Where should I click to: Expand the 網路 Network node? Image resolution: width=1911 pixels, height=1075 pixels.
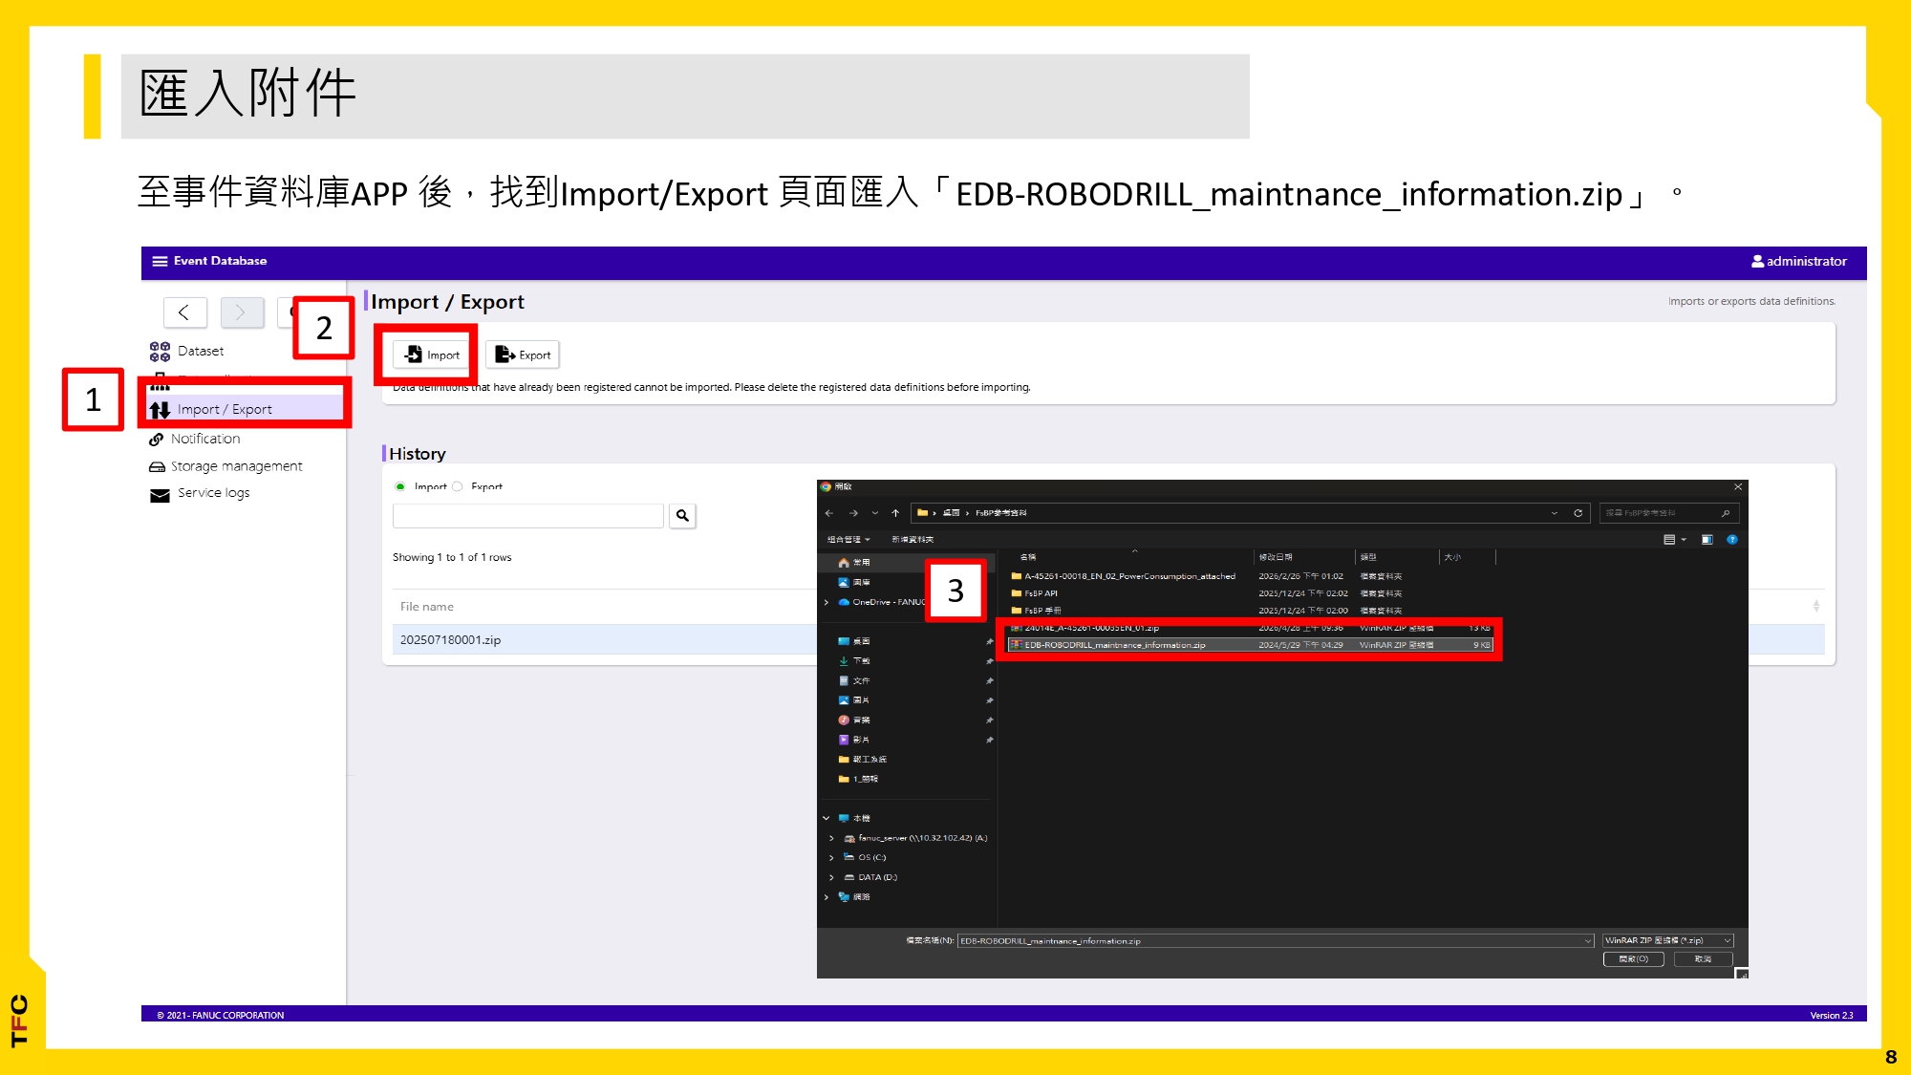[827, 897]
